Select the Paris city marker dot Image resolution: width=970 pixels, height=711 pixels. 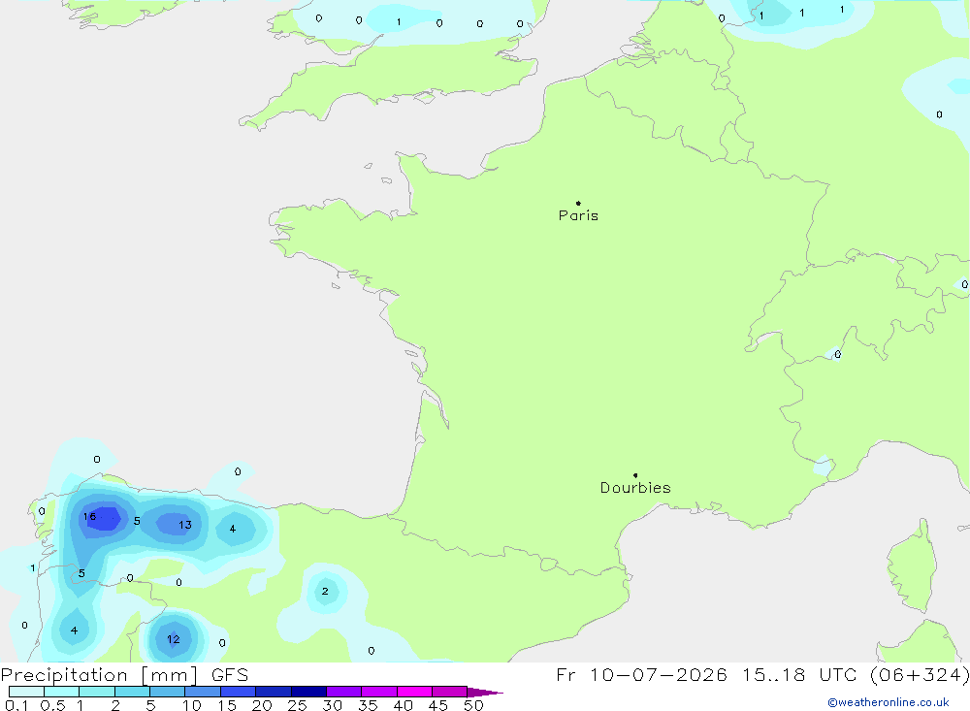point(578,203)
